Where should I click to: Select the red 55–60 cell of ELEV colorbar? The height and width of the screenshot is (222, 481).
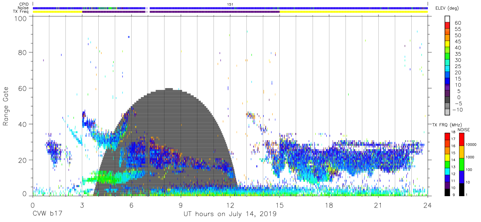click(x=448, y=25)
